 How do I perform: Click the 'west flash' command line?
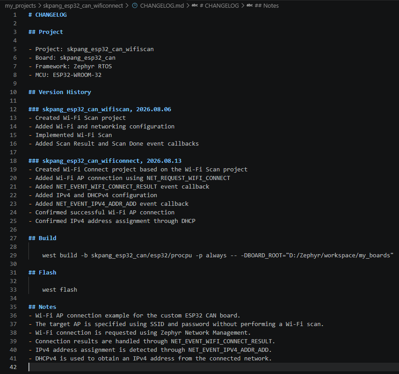[x=60, y=290]
